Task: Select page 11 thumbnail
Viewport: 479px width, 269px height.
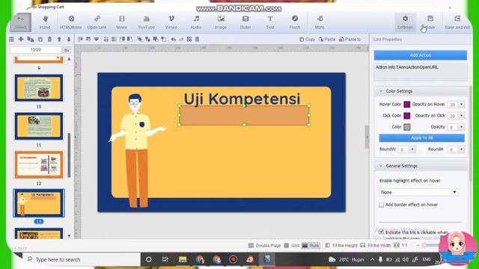Action: click(39, 126)
